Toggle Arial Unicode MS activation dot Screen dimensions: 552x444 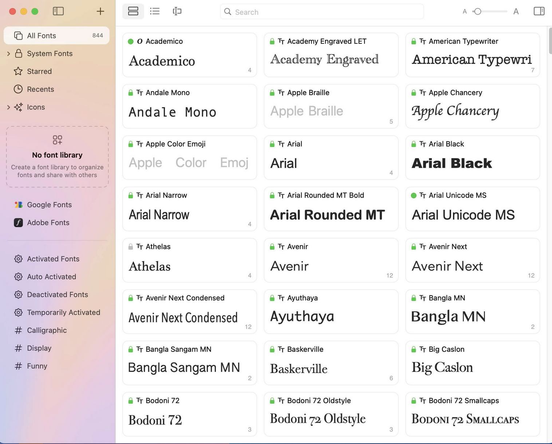pos(414,195)
